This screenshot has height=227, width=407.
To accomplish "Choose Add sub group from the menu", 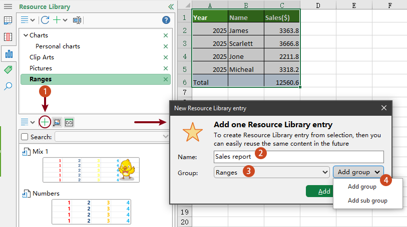I will 367,201.
